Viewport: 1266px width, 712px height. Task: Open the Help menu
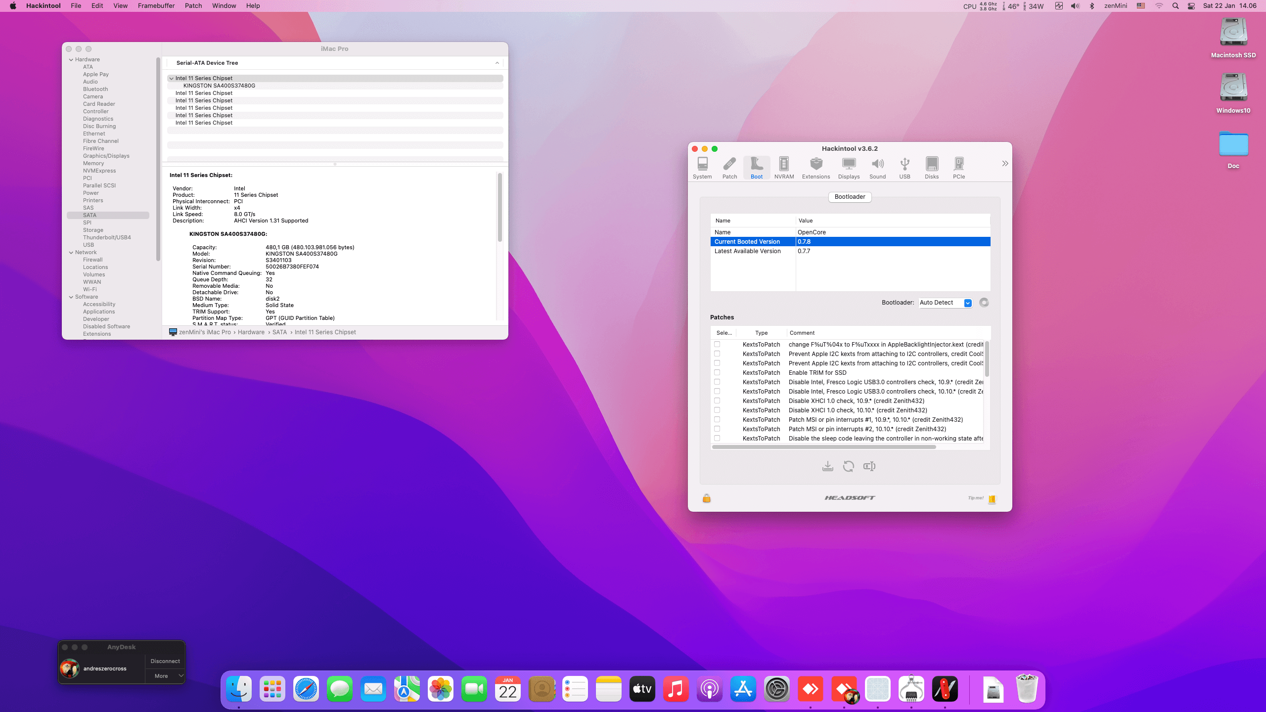[x=253, y=6]
